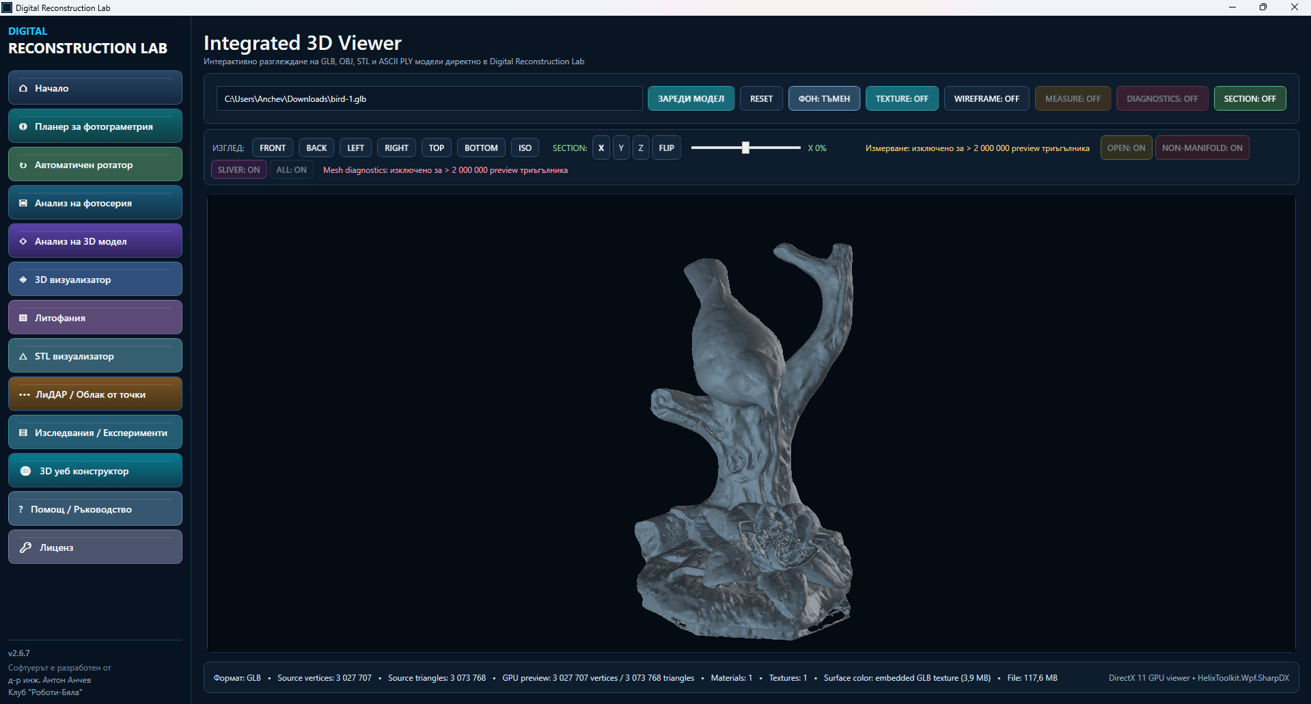Switch to the ISO view
1311x704 pixels.
[525, 148]
